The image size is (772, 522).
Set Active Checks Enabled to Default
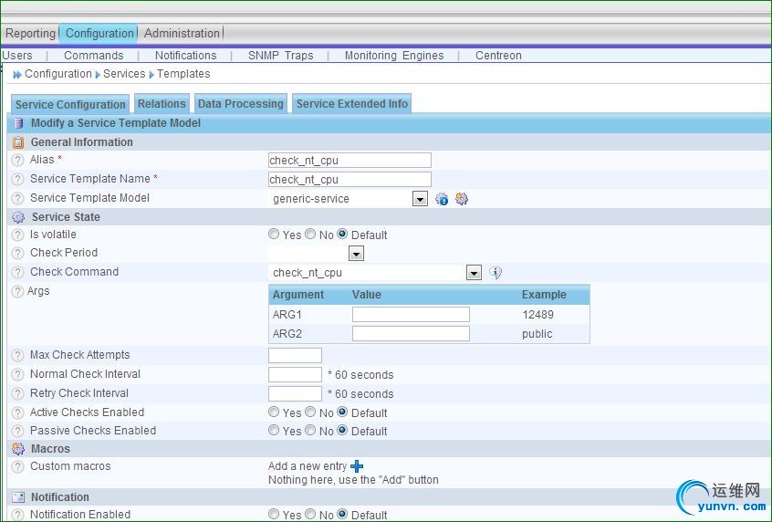click(x=342, y=412)
